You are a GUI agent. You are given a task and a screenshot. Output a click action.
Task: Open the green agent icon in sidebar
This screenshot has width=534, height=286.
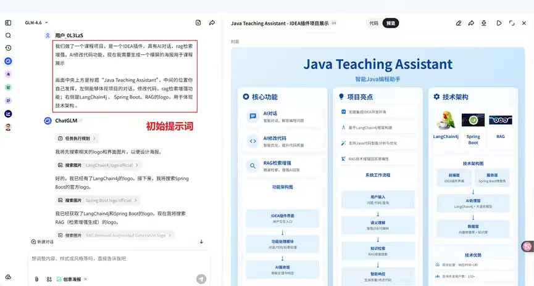[8, 88]
